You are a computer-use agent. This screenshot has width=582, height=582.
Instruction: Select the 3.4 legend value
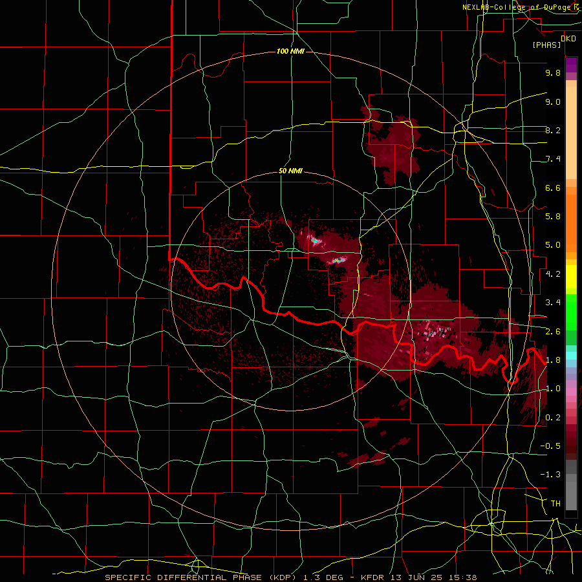tap(553, 303)
